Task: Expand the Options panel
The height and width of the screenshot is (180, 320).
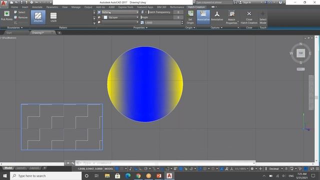Action: [216, 27]
